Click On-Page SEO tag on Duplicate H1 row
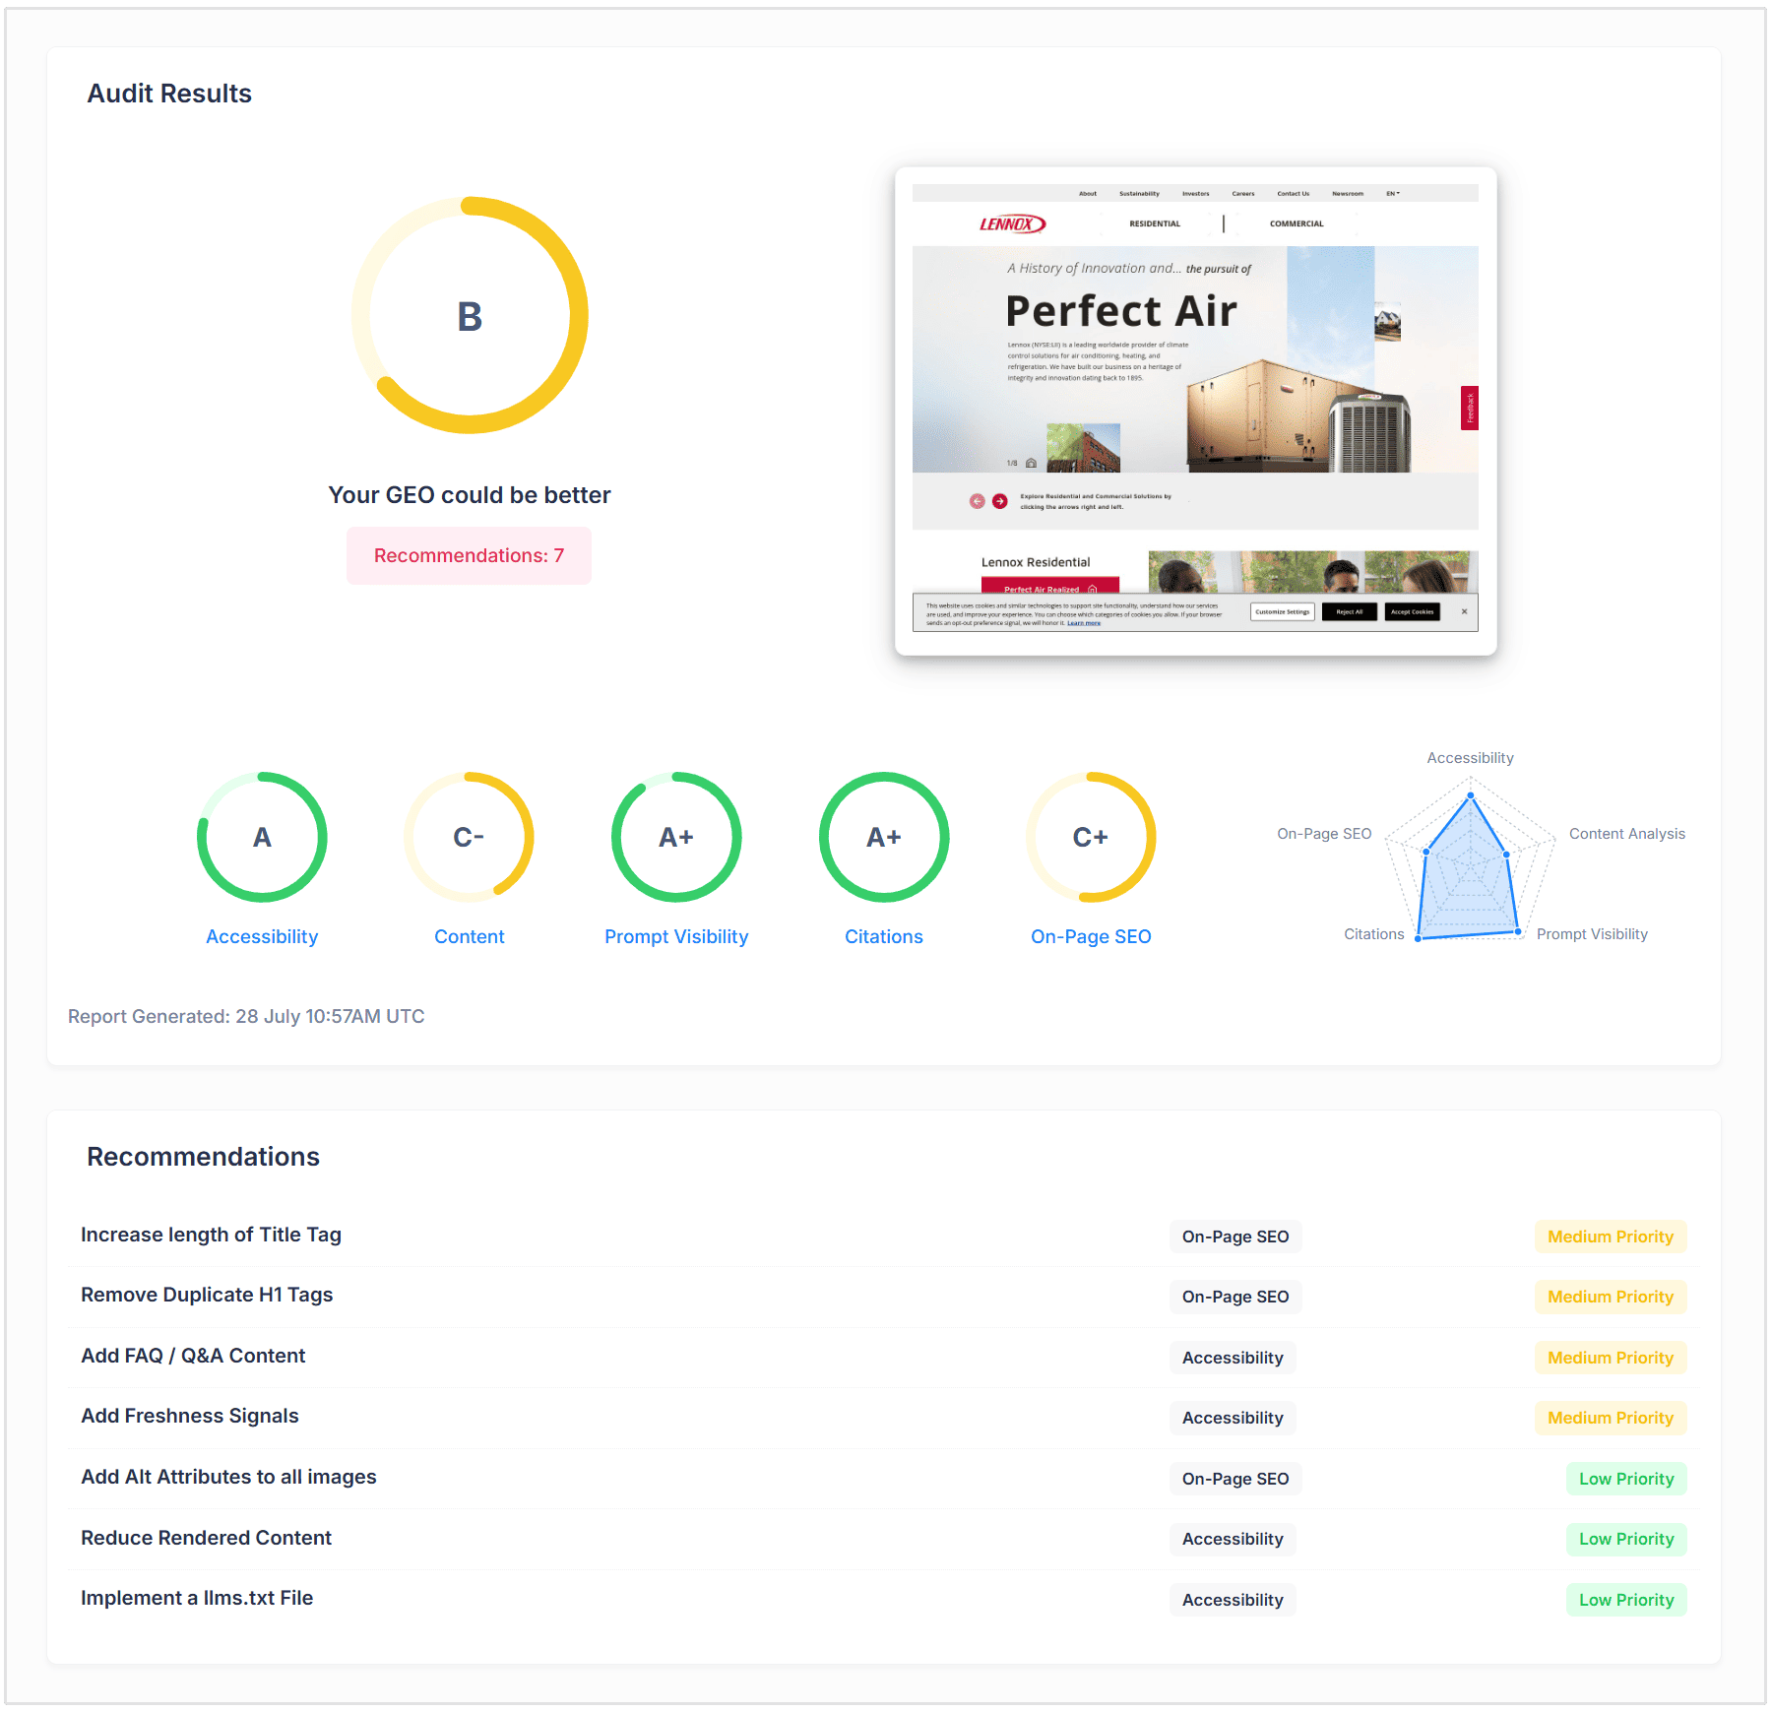The image size is (1772, 1713). [1234, 1297]
